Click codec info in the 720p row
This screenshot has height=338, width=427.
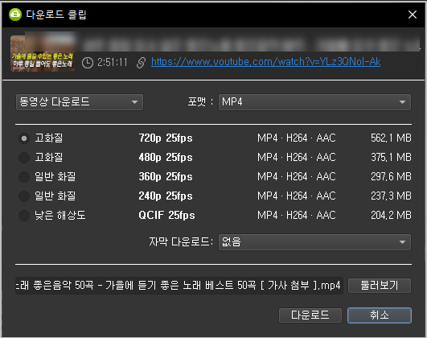[x=297, y=138]
